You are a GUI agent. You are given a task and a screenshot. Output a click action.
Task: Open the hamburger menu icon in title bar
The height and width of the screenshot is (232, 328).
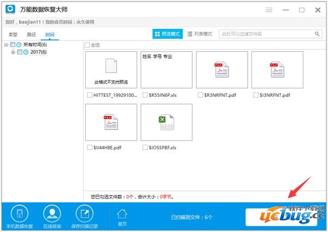click(x=269, y=10)
